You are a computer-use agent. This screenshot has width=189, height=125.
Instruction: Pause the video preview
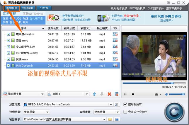[x=125, y=94]
